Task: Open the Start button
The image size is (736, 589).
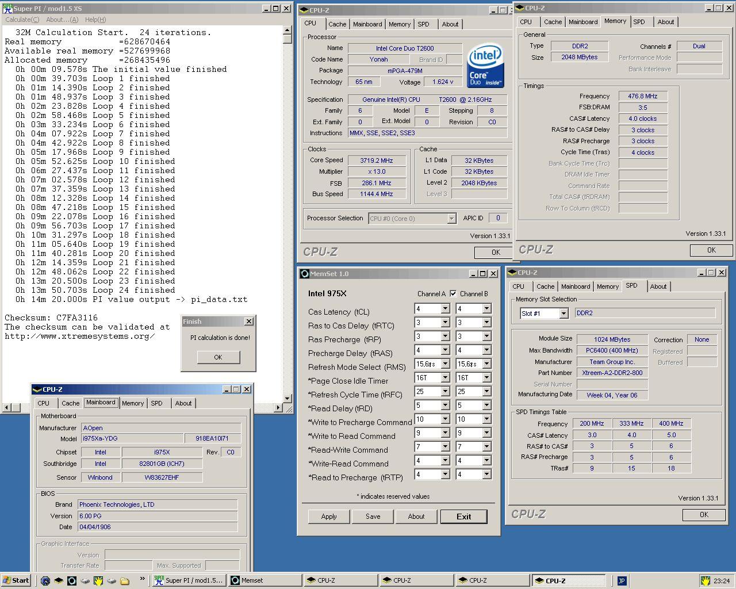Action: tap(16, 580)
